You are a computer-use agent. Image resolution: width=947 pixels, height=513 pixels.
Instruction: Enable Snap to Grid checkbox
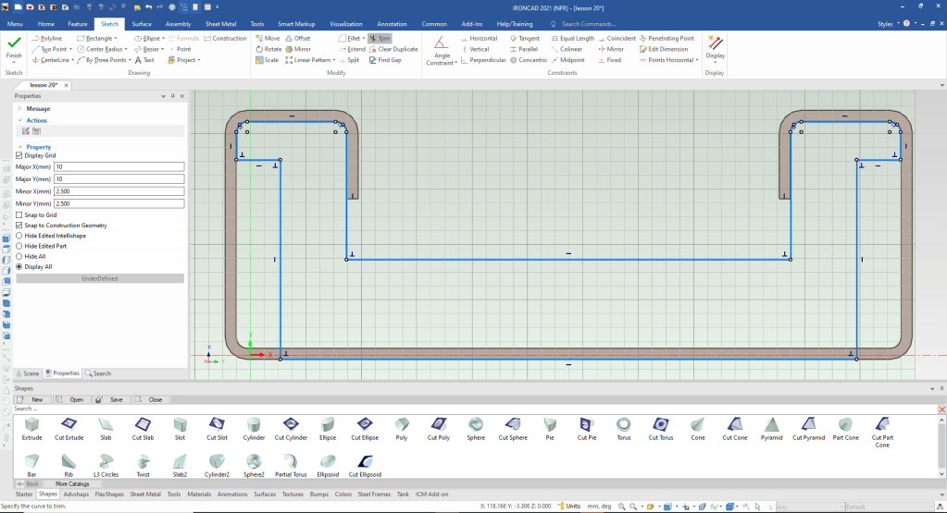[x=19, y=214]
